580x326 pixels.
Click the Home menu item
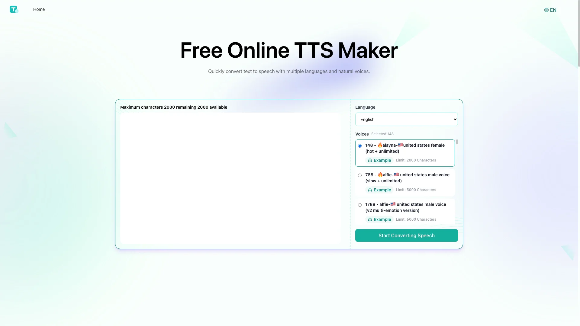[39, 9]
